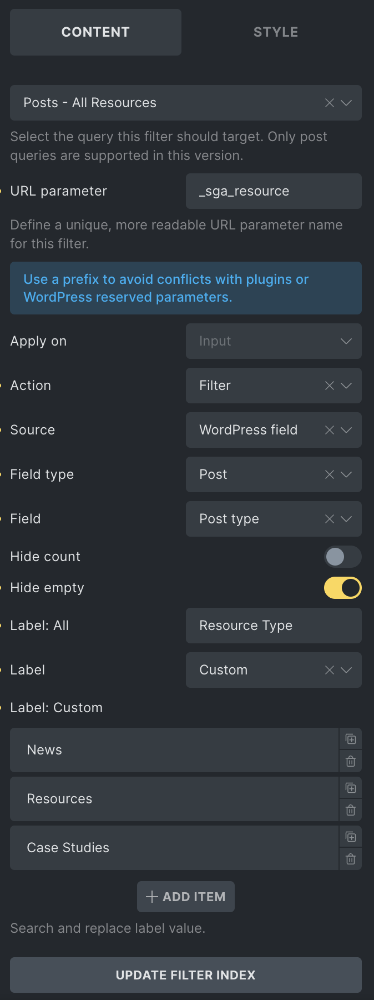Delete the News label item
The image size is (374, 1000).
coord(351,761)
